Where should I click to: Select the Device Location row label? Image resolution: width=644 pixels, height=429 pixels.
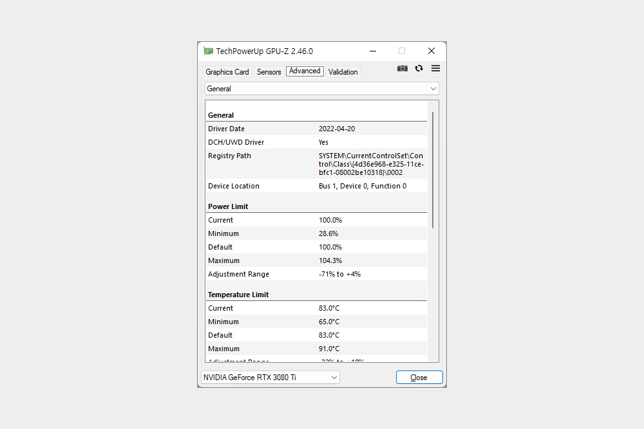coord(233,187)
